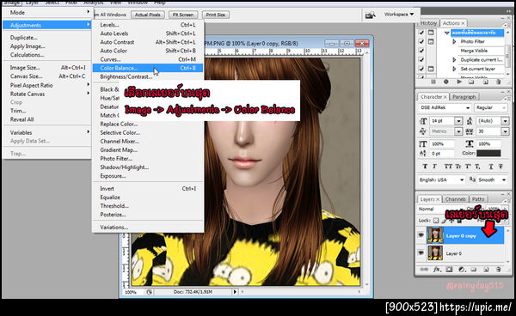Click lock transparent pixels icon
The image size is (516, 316).
tap(436, 221)
